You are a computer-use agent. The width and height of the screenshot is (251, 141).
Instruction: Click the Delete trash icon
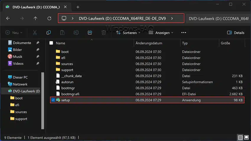pos(104,33)
